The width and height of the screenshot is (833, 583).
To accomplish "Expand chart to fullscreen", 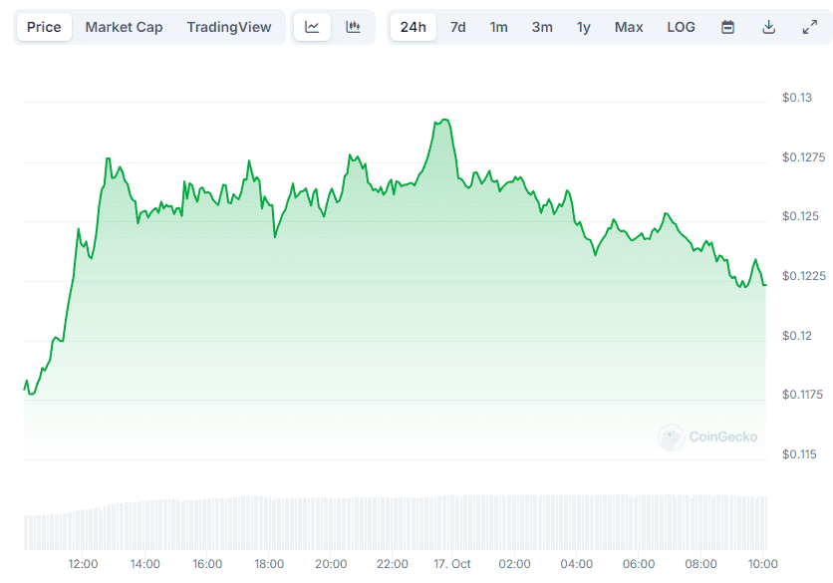I will click(x=809, y=27).
